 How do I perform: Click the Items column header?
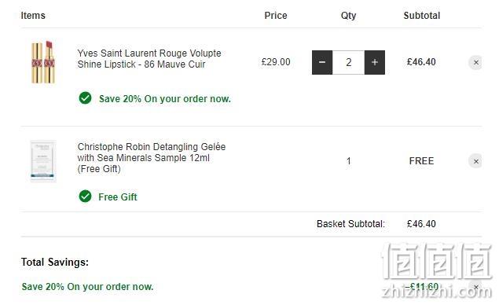click(x=33, y=15)
